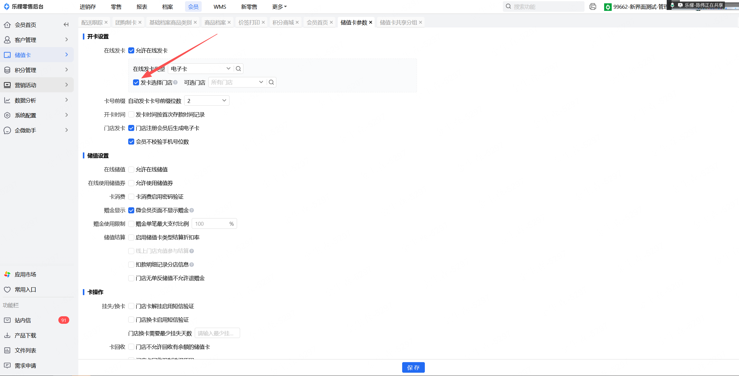Uncheck the 会员不校验手机号位数 checkbox
The height and width of the screenshot is (376, 739).
pyautogui.click(x=131, y=142)
